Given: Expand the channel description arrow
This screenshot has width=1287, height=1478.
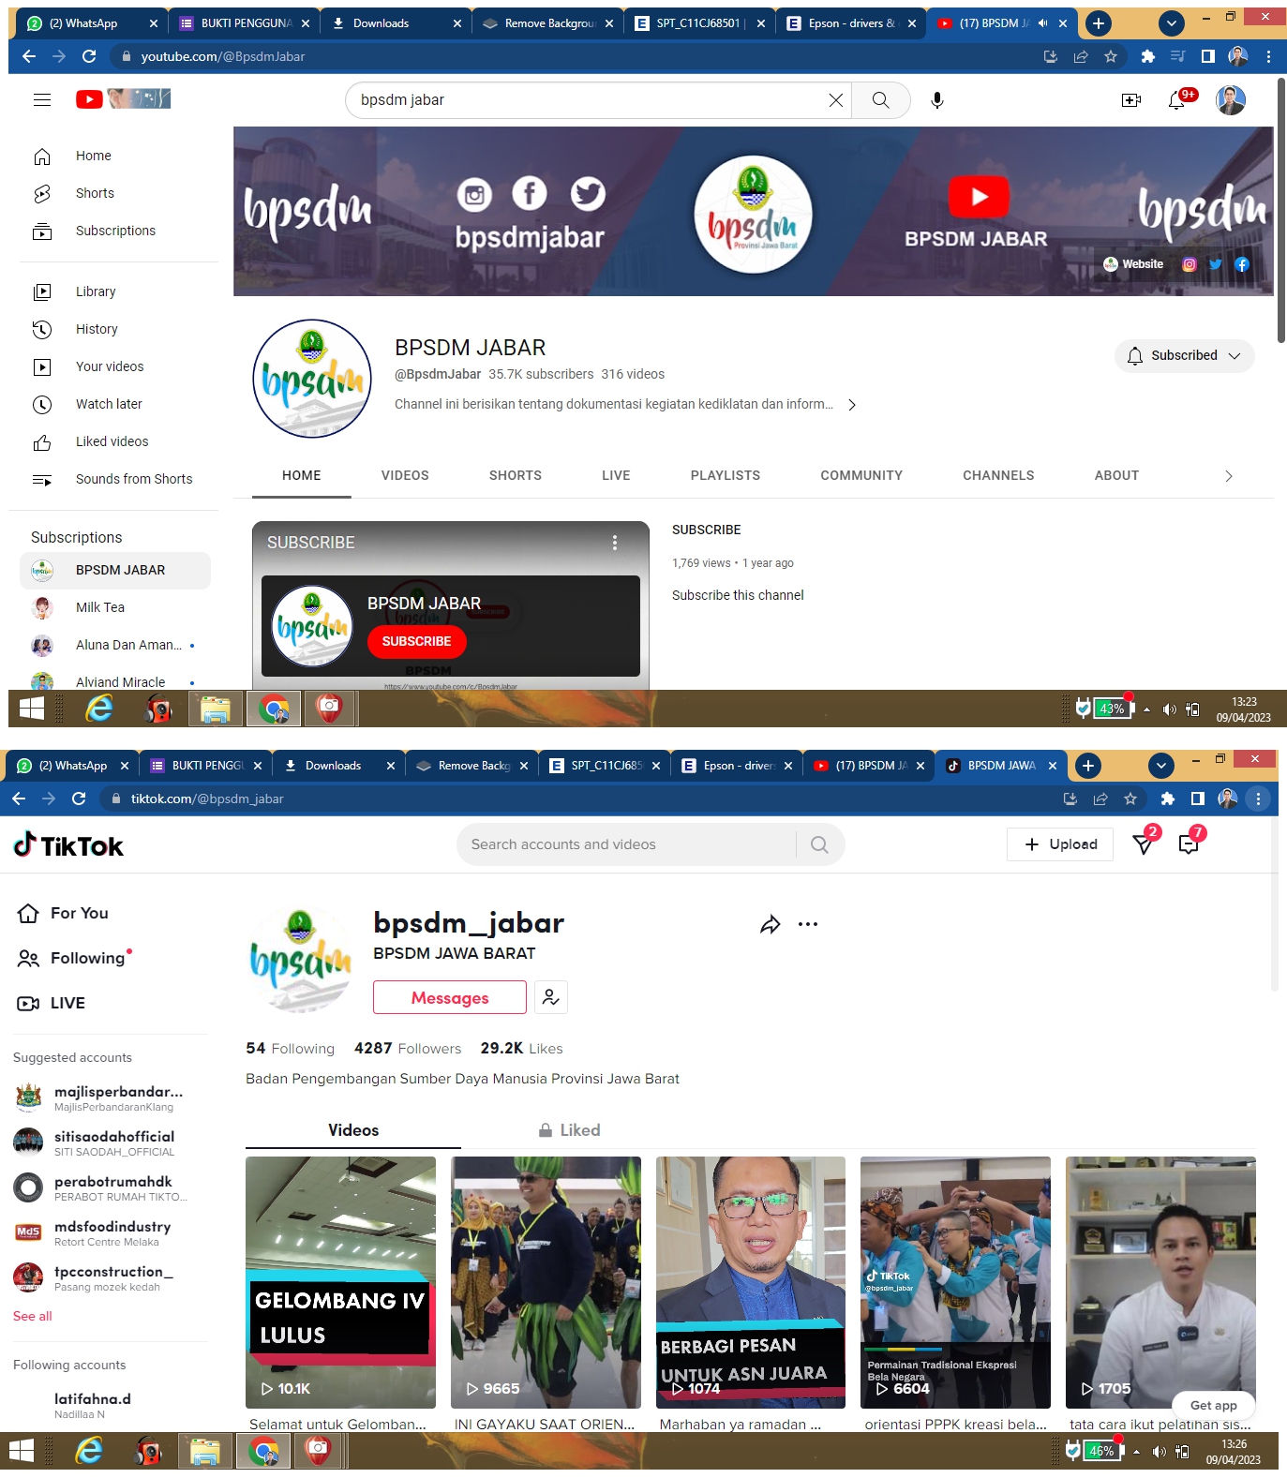Looking at the screenshot, I should pos(852,405).
